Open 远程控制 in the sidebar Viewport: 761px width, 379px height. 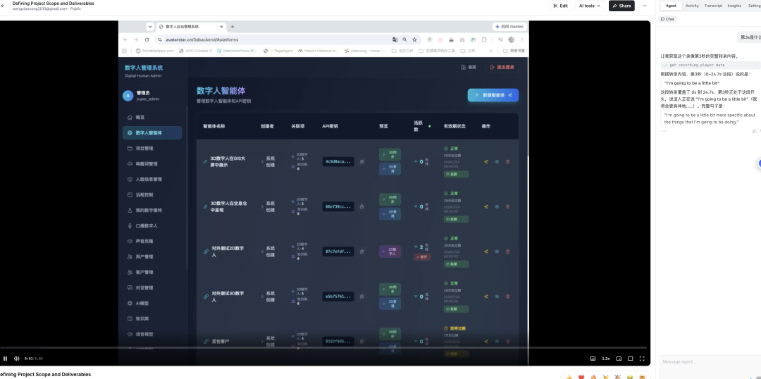tap(152, 195)
